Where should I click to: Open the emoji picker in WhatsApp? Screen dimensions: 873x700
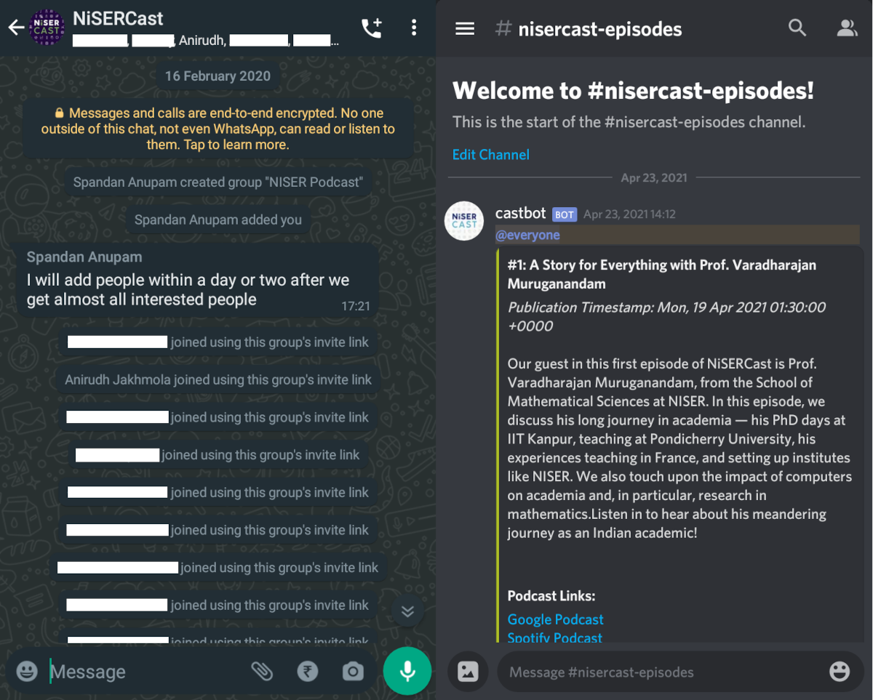[27, 671]
